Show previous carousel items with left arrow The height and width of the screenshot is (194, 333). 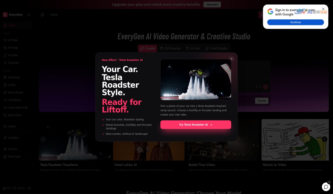(43, 139)
